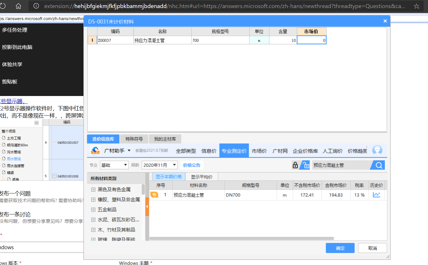Select the 价格趋势 tab
The width and height of the screenshot is (428, 265).
click(357, 151)
